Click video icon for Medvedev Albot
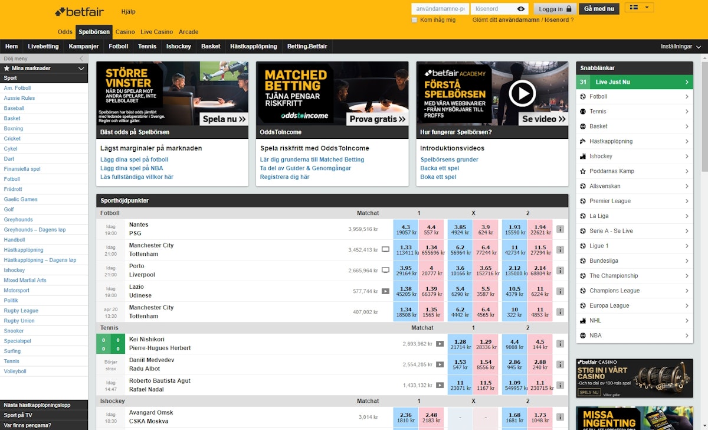The width and height of the screenshot is (708, 430). point(440,364)
